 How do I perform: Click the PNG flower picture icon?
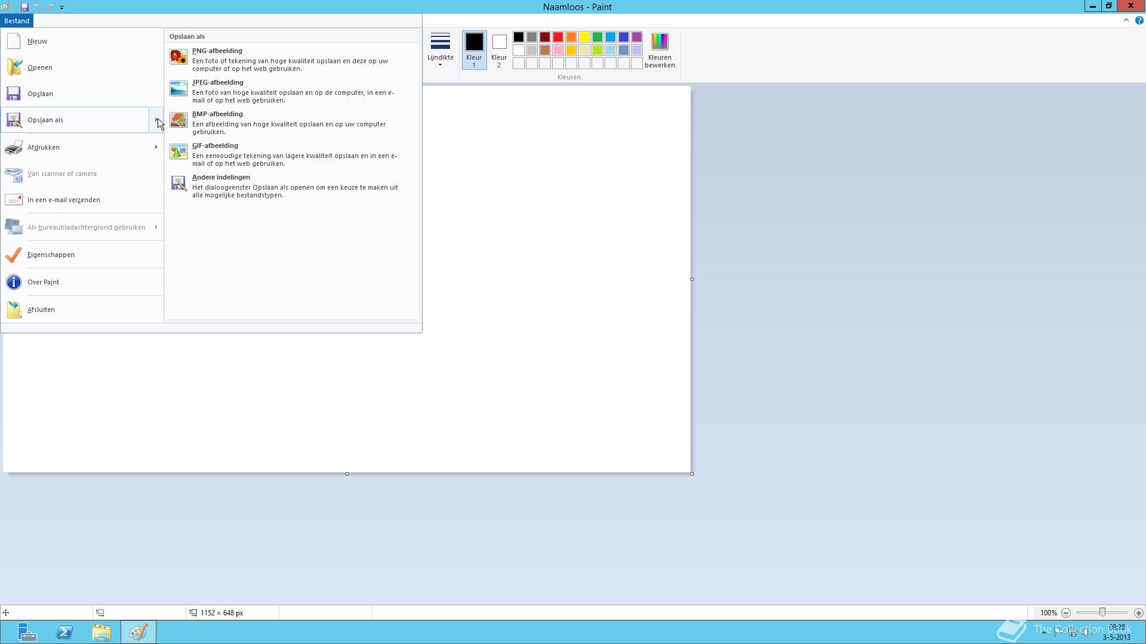click(x=178, y=57)
